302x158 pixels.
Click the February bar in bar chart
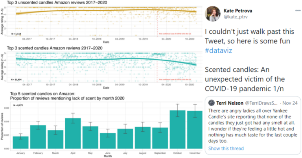[38, 137]
